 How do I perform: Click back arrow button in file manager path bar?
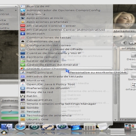(124, 43)
